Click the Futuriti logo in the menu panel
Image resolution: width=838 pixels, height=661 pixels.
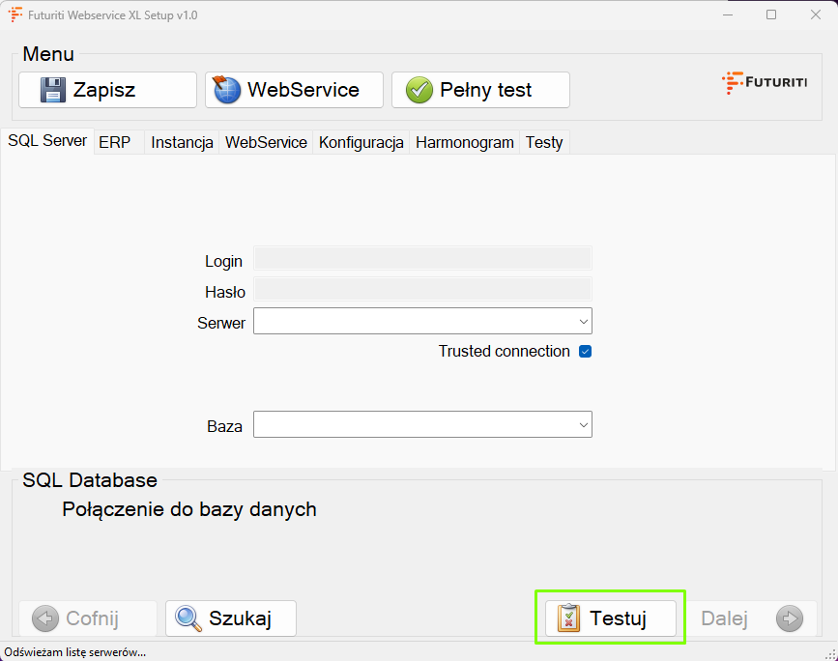pos(765,83)
